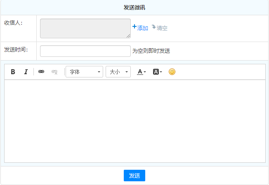Click the 发送时间 label
269x185 pixels.
(16, 49)
